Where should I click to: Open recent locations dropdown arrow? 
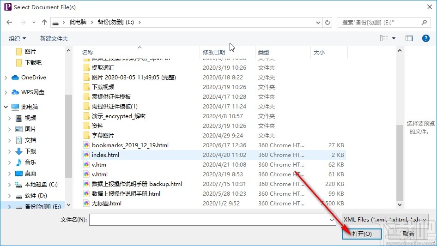[x=34, y=23]
